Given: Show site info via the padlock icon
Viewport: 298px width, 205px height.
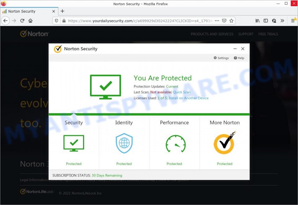Looking at the screenshot, I should coord(64,21).
